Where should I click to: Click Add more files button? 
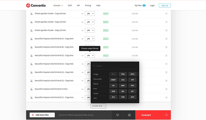point(42,115)
